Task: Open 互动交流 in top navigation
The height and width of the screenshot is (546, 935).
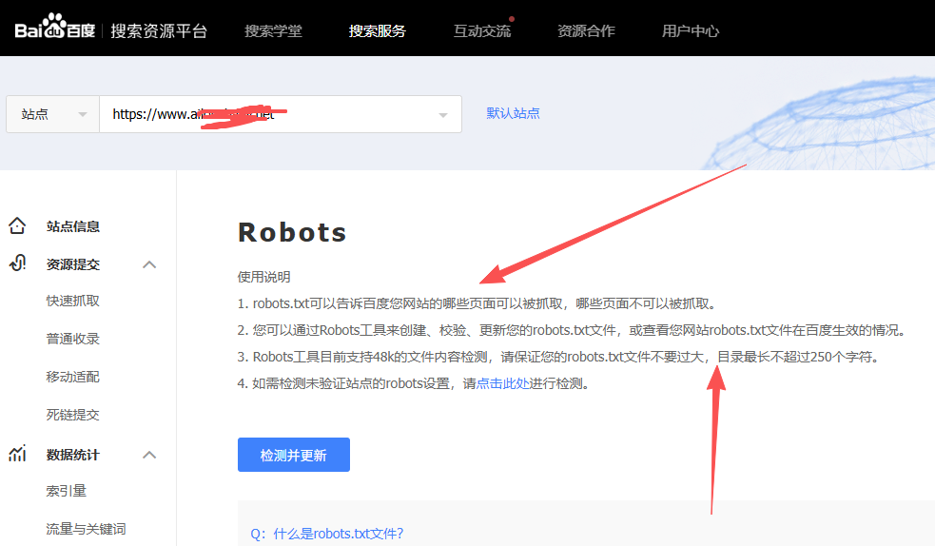Action: 482,31
